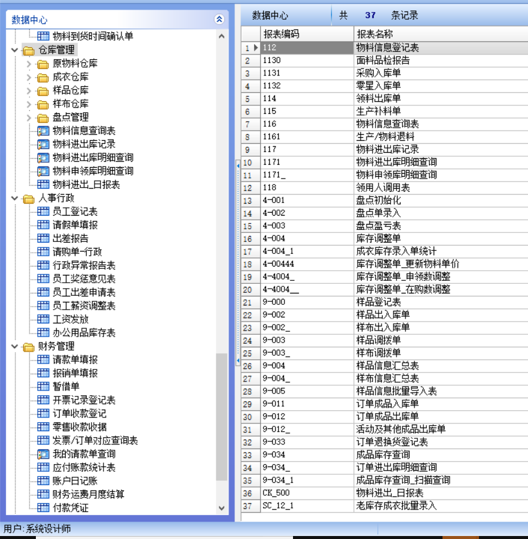Screen dimensions: 528x539
Task: Click the folder icon of 样品仓库
Action: click(42, 91)
